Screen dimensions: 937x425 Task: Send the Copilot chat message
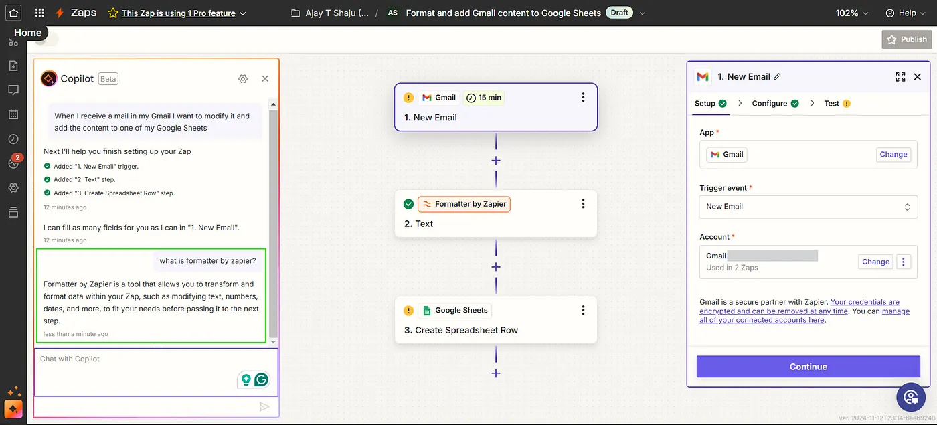pos(264,406)
